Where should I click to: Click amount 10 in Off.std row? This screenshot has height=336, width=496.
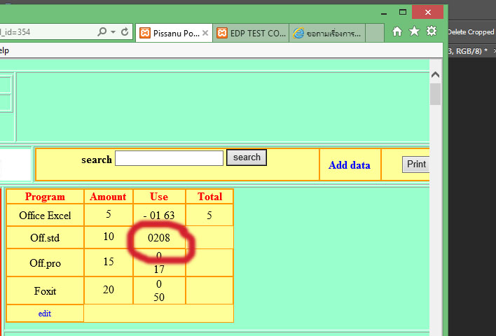pos(109,237)
